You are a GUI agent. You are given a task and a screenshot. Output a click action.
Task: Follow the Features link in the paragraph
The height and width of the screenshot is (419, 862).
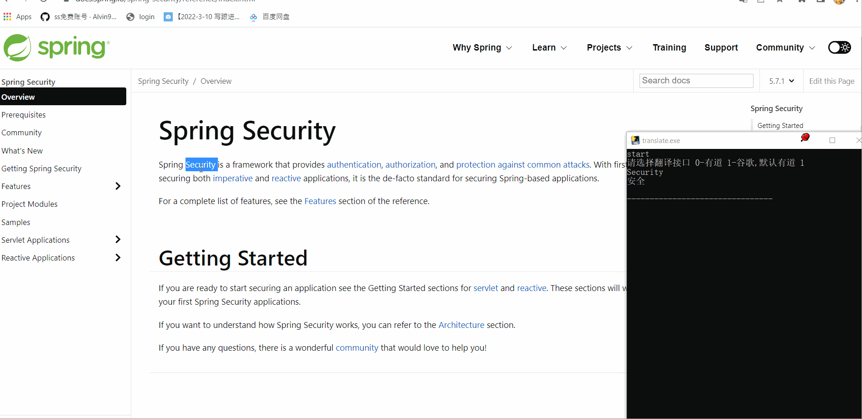point(320,201)
